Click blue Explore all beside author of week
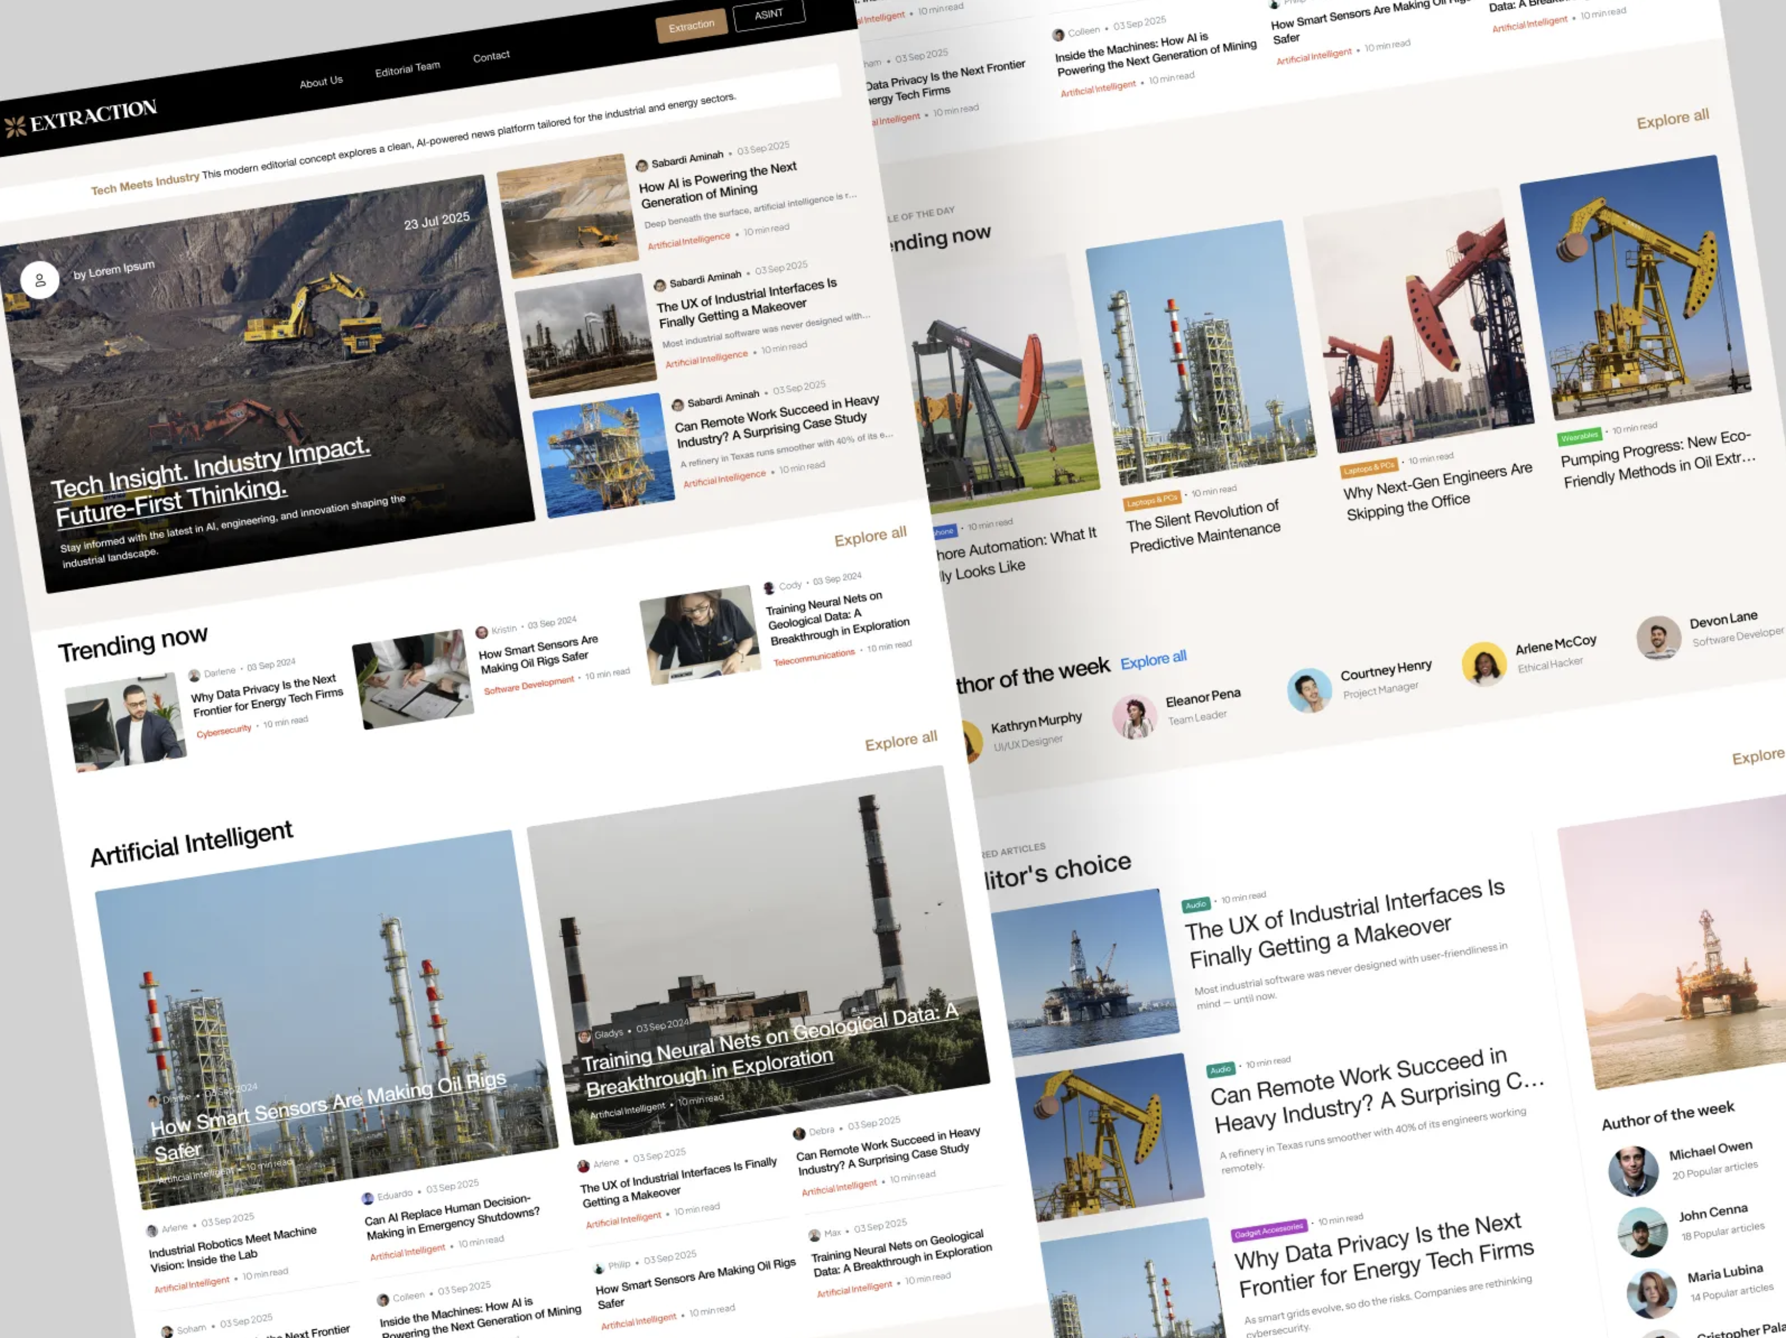This screenshot has height=1338, width=1786. coord(1153,659)
